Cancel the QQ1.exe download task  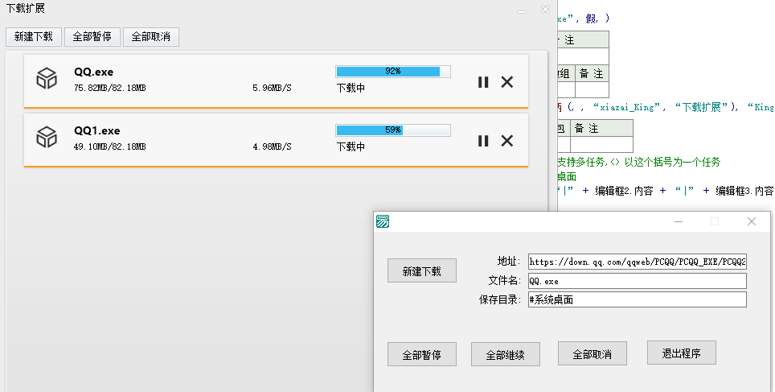[x=507, y=141]
